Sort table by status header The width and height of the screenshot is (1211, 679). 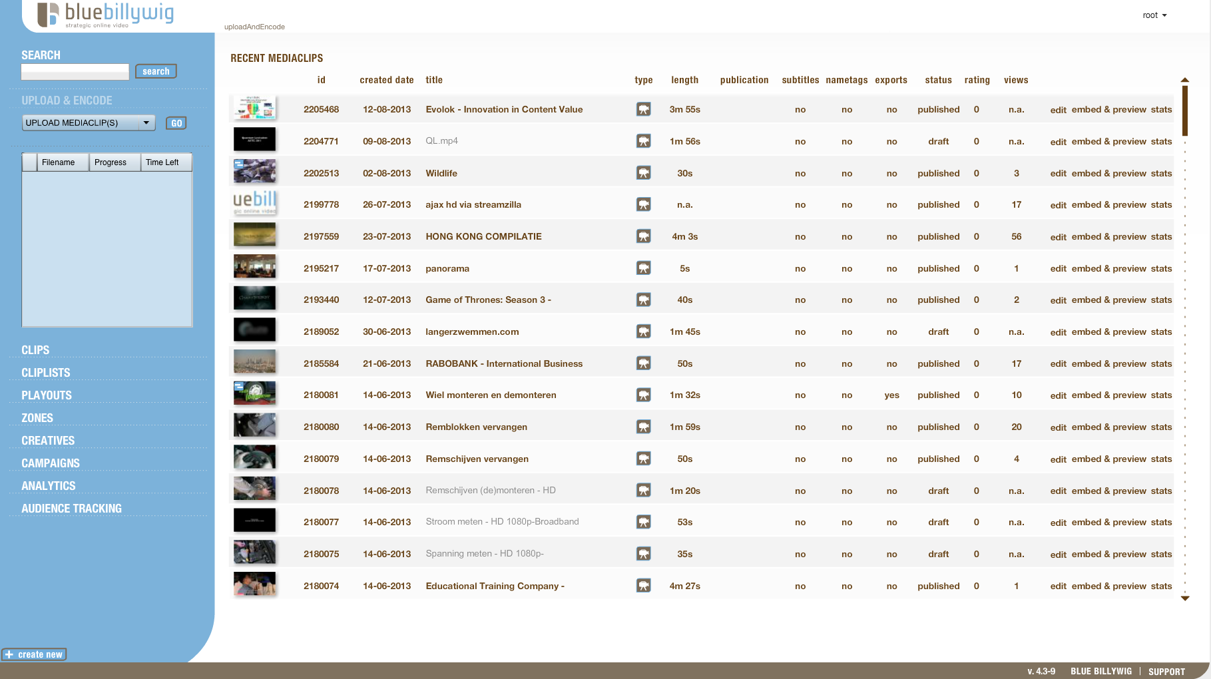938,80
